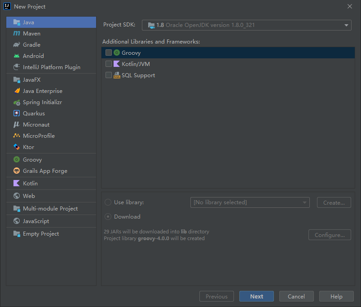The width and height of the screenshot is (361, 307).
Task: Click the 'Quarkus' list label
Action: (34, 114)
